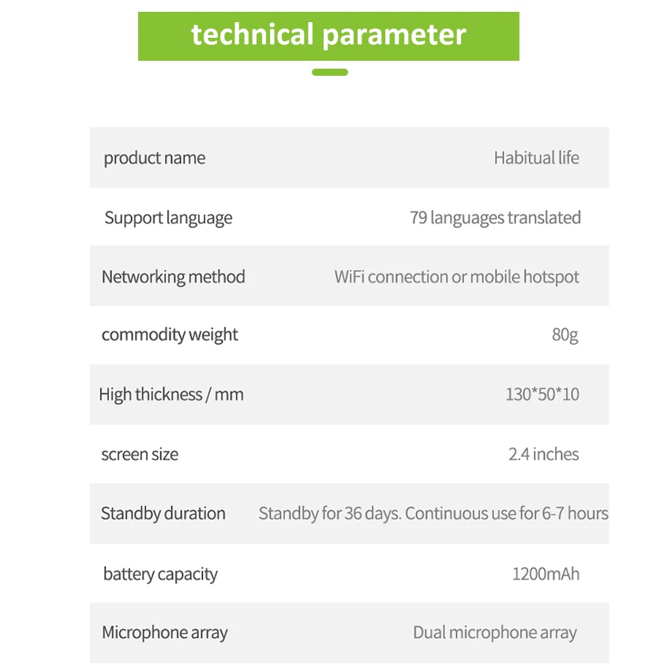Click the '80g' weight value

point(564,335)
